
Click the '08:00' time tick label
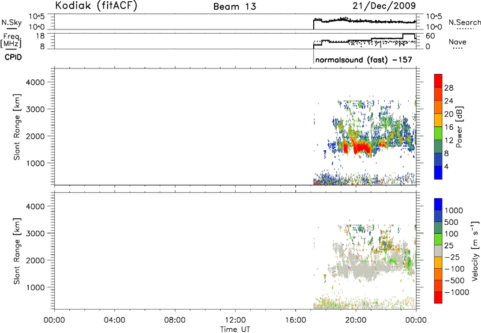click(174, 320)
